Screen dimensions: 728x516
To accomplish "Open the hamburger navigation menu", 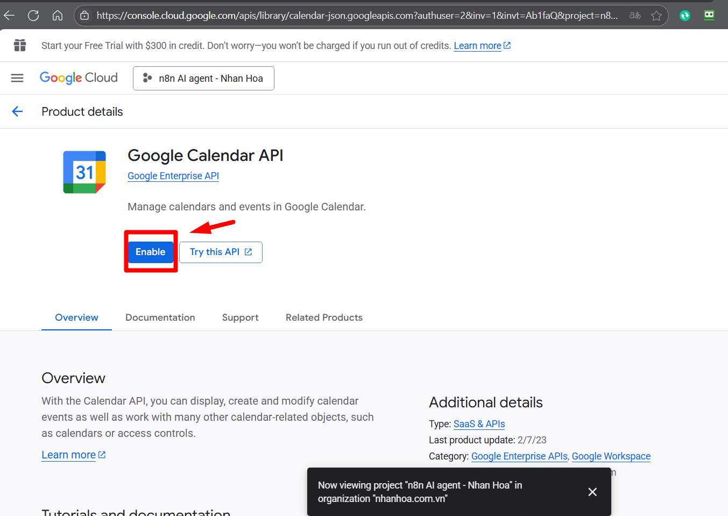I will (x=17, y=78).
